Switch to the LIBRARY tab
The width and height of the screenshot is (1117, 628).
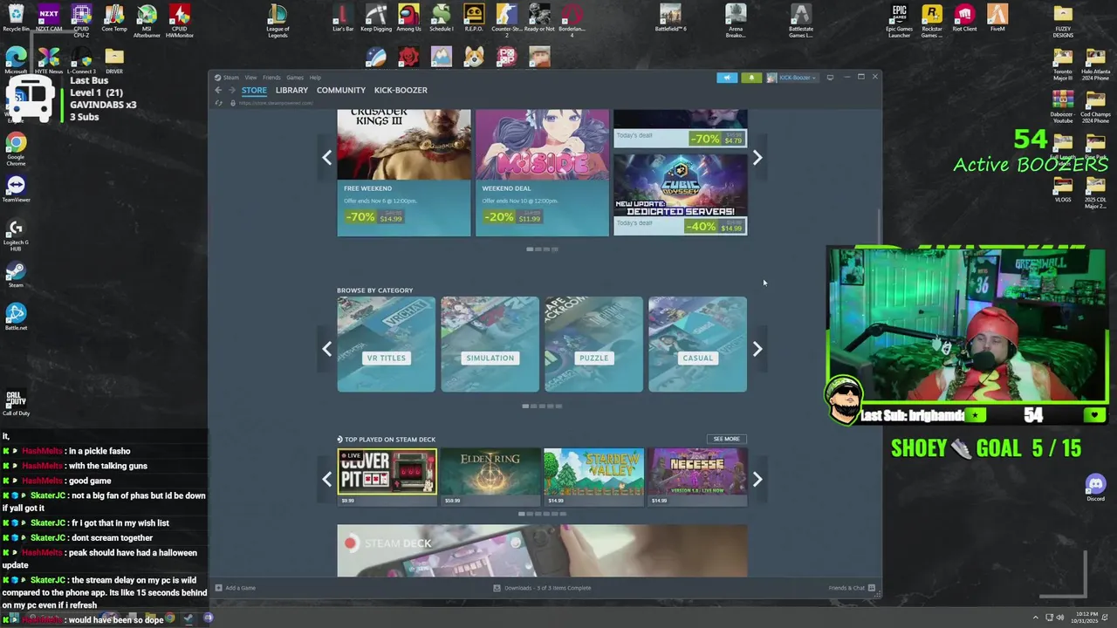point(291,91)
